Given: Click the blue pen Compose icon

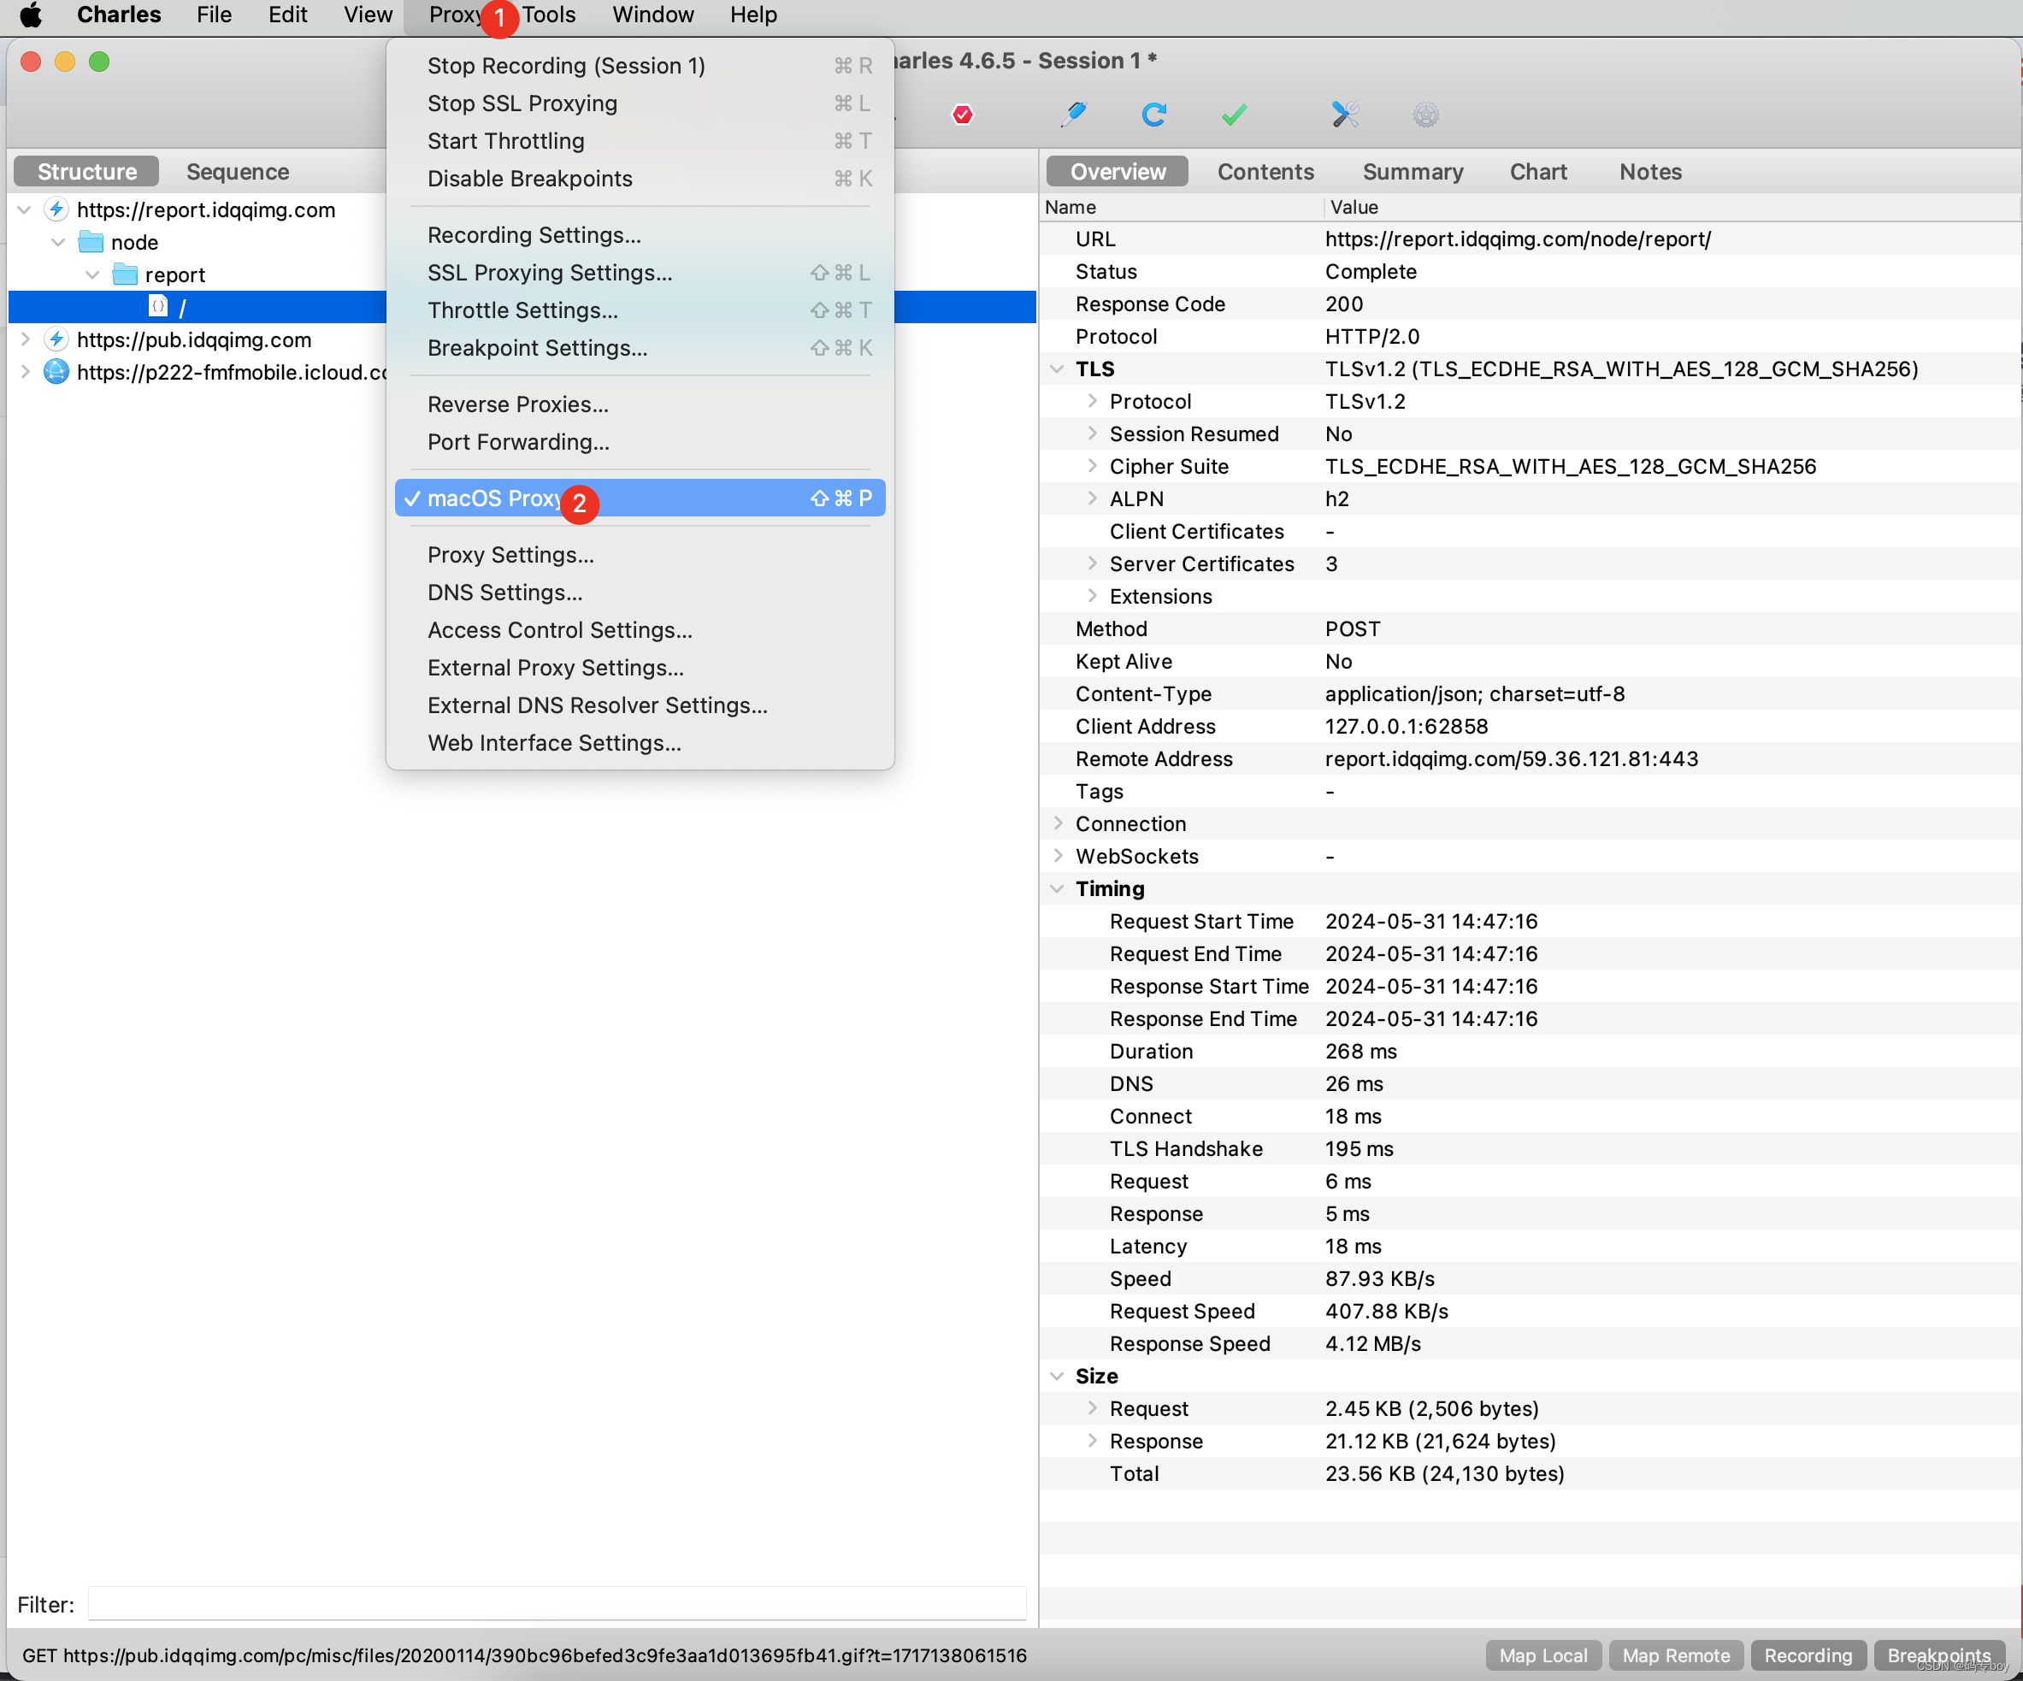Looking at the screenshot, I should pos(1072,115).
